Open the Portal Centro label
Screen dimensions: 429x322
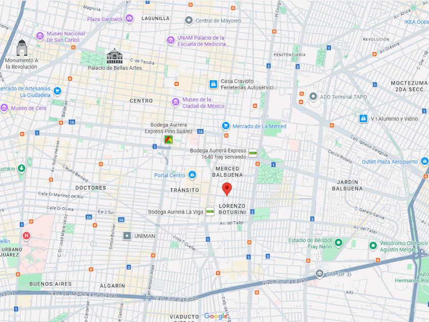170,175
